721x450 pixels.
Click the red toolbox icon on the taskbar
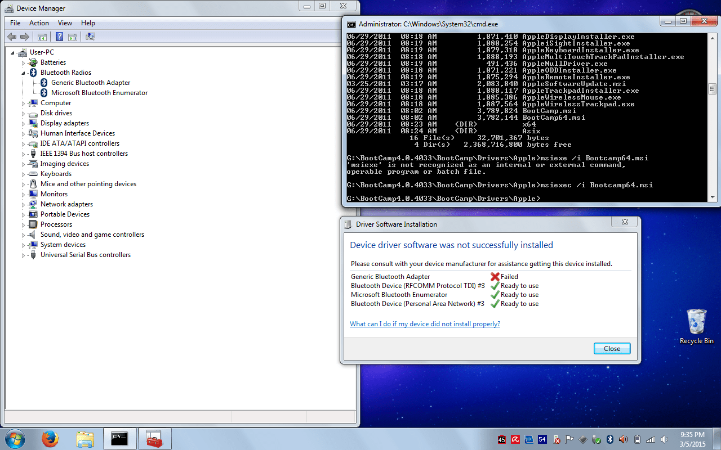coord(154,439)
